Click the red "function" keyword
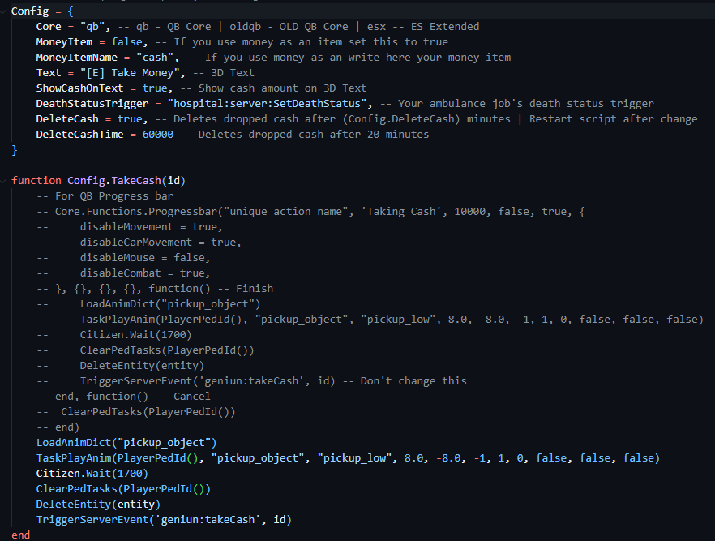The image size is (715, 541). (x=36, y=181)
